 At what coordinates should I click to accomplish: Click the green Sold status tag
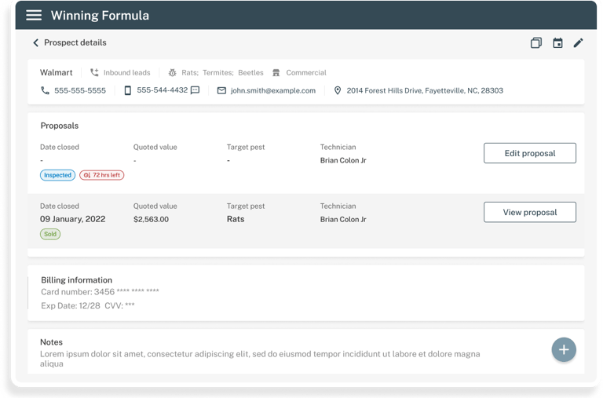[50, 234]
